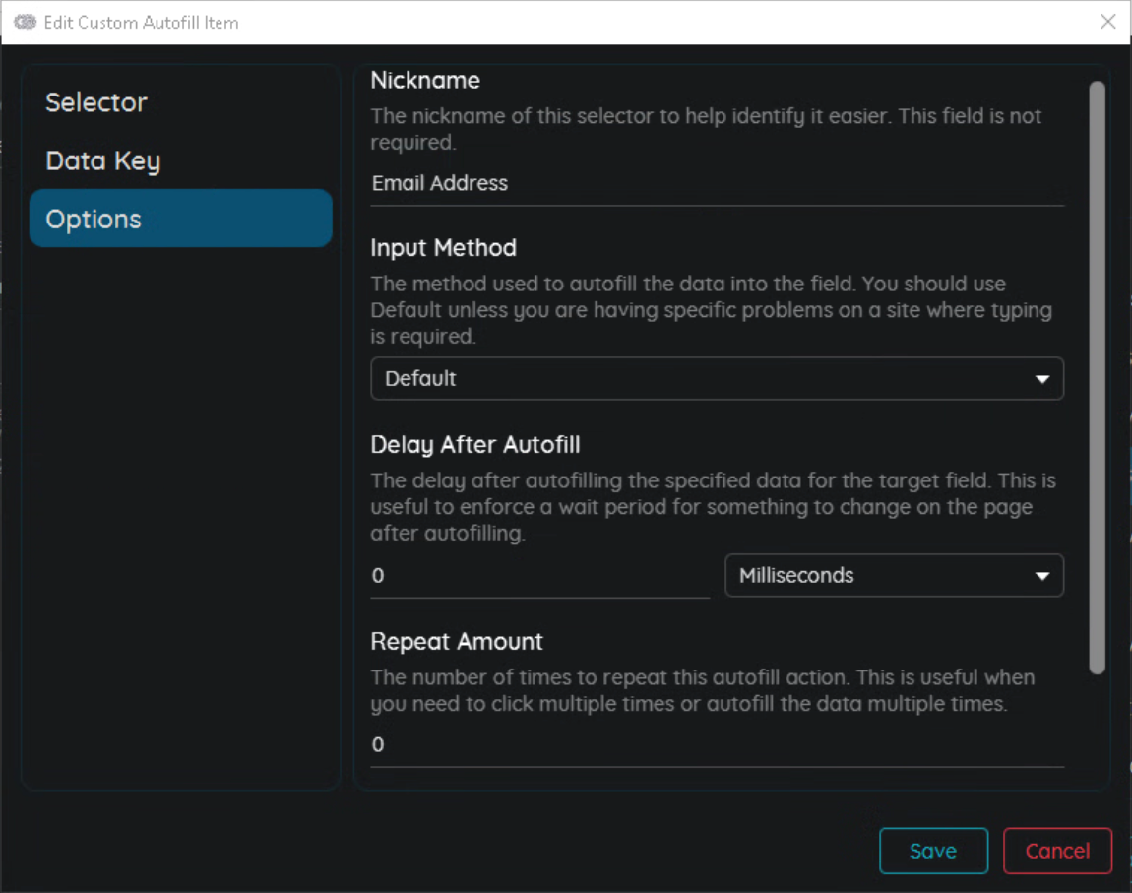Click the Input Method section heading
The height and width of the screenshot is (893, 1132).
coord(443,248)
